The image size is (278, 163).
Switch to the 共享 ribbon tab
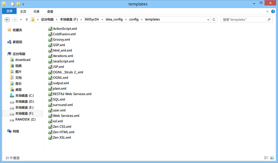coord(37,11)
